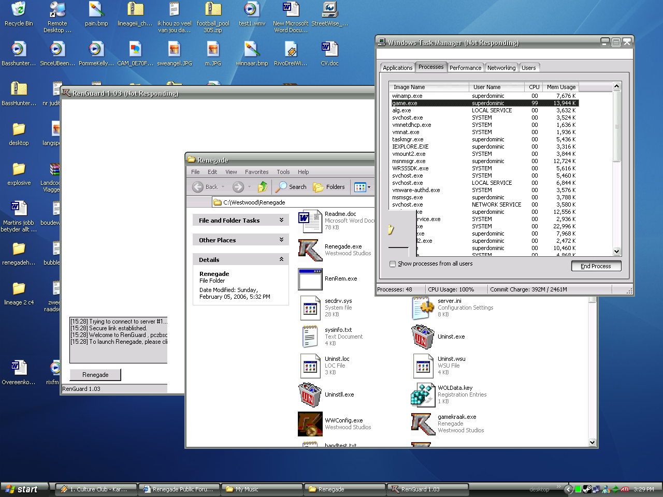Screen dimensions: 663x497
Task: Click the Up folder toolbar icon
Action: 263,187
